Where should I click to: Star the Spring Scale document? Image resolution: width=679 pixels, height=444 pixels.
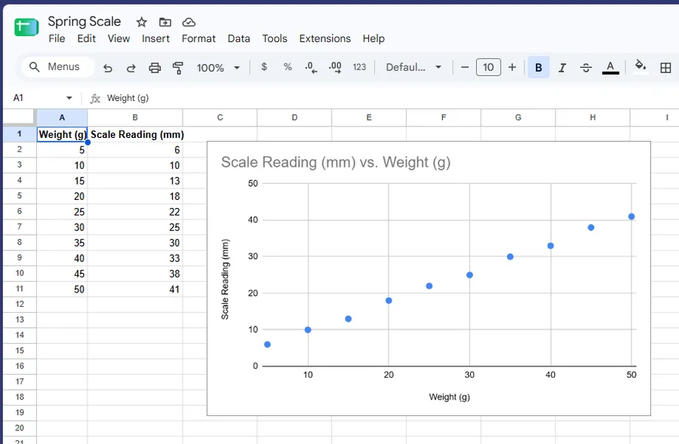pos(142,22)
